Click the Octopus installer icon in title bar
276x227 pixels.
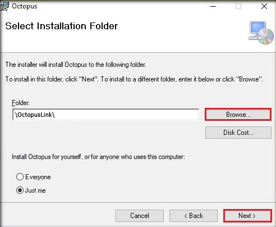4,6
